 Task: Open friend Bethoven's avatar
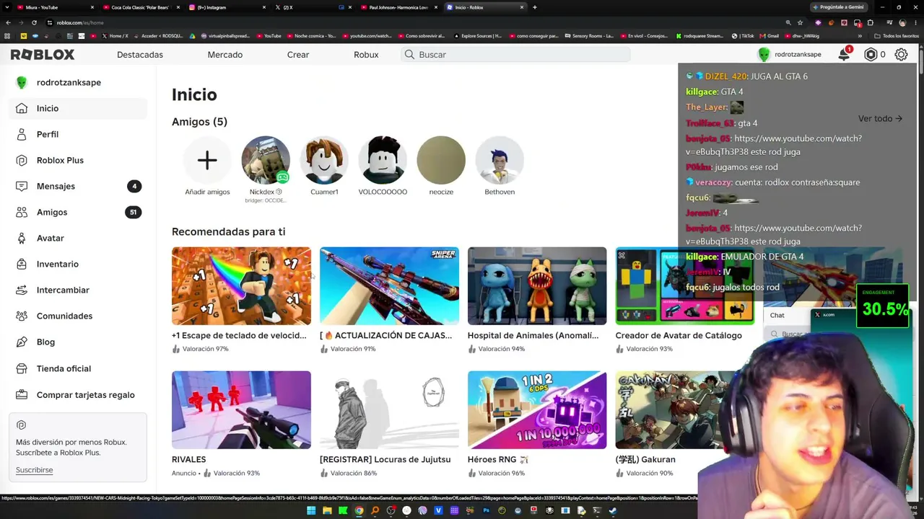tap(500, 160)
